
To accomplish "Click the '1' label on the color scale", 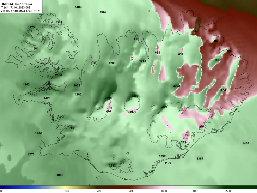I will pos(33,191).
